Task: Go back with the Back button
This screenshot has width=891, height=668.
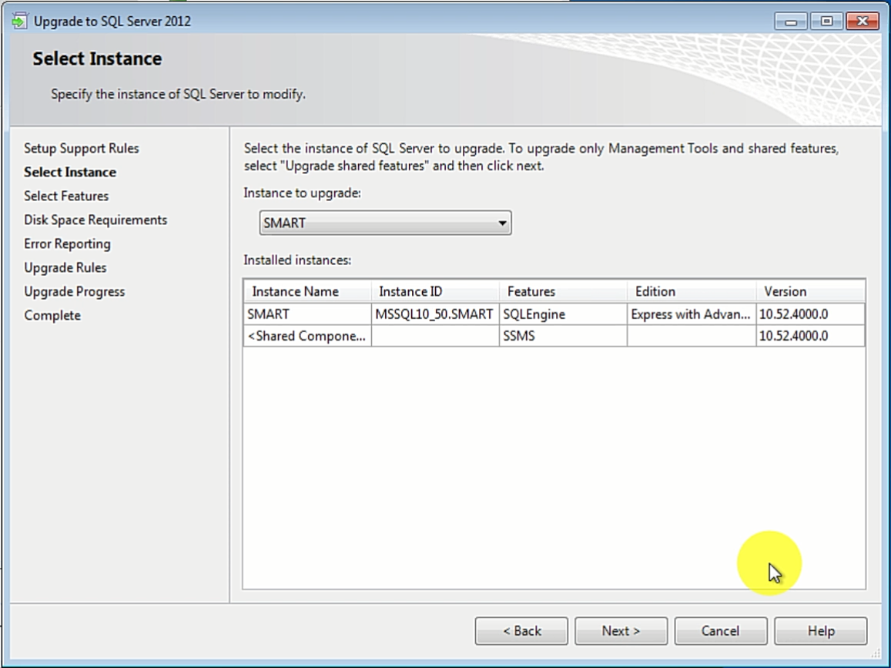Action: pyautogui.click(x=521, y=630)
